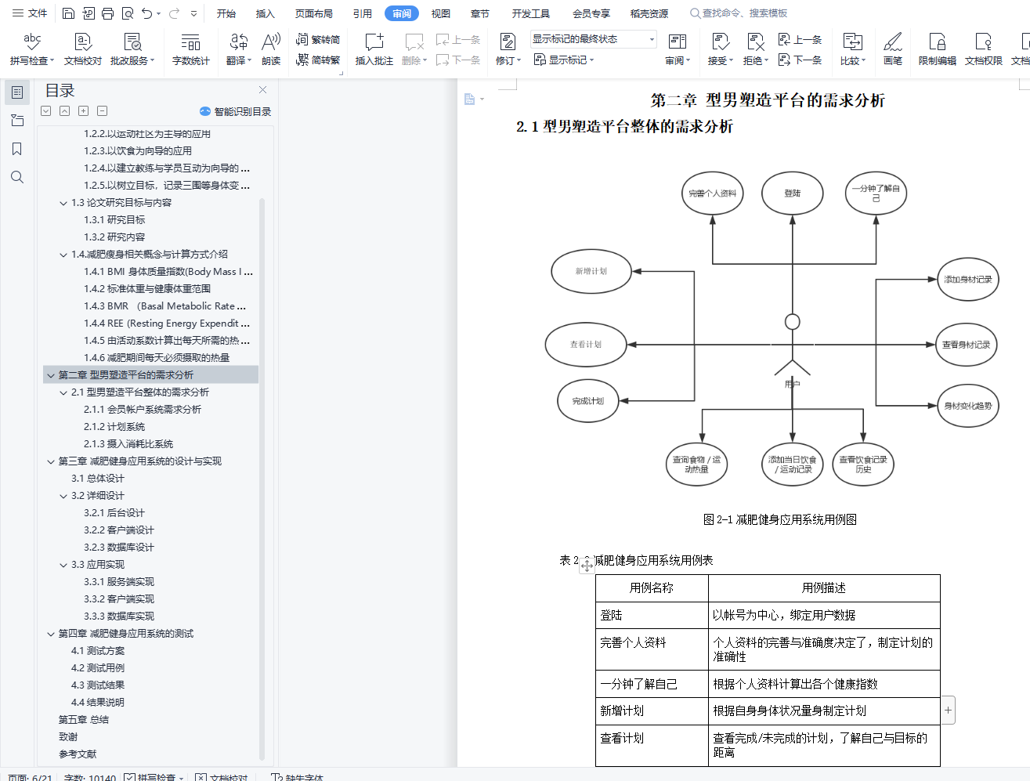Convert text with 简转繁
The width and height of the screenshot is (1030, 781).
click(318, 60)
